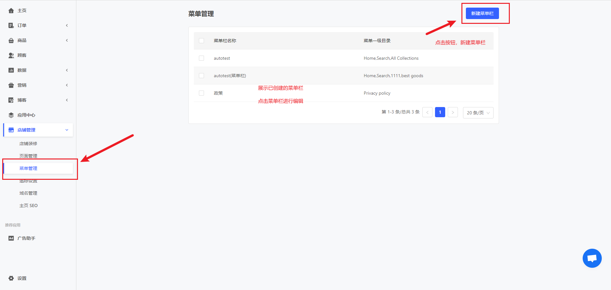This screenshot has width=611, height=290.
Task: Expand the 营销 menu chevron
Action: pyautogui.click(x=67, y=85)
